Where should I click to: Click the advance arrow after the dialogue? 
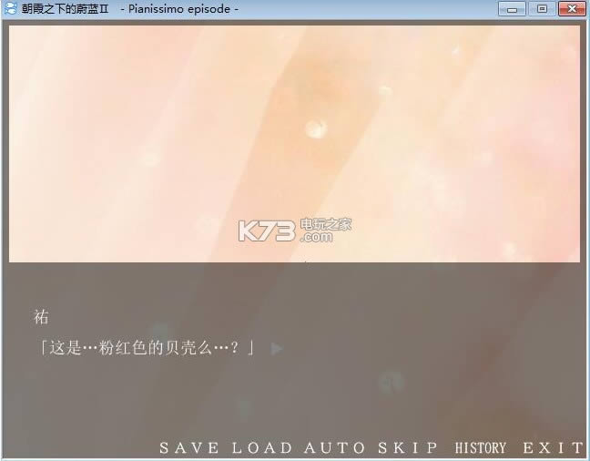[x=277, y=347]
